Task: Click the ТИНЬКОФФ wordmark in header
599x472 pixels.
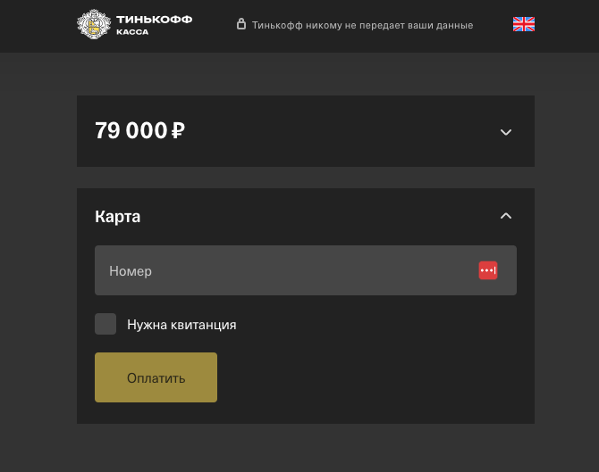Action: click(155, 20)
